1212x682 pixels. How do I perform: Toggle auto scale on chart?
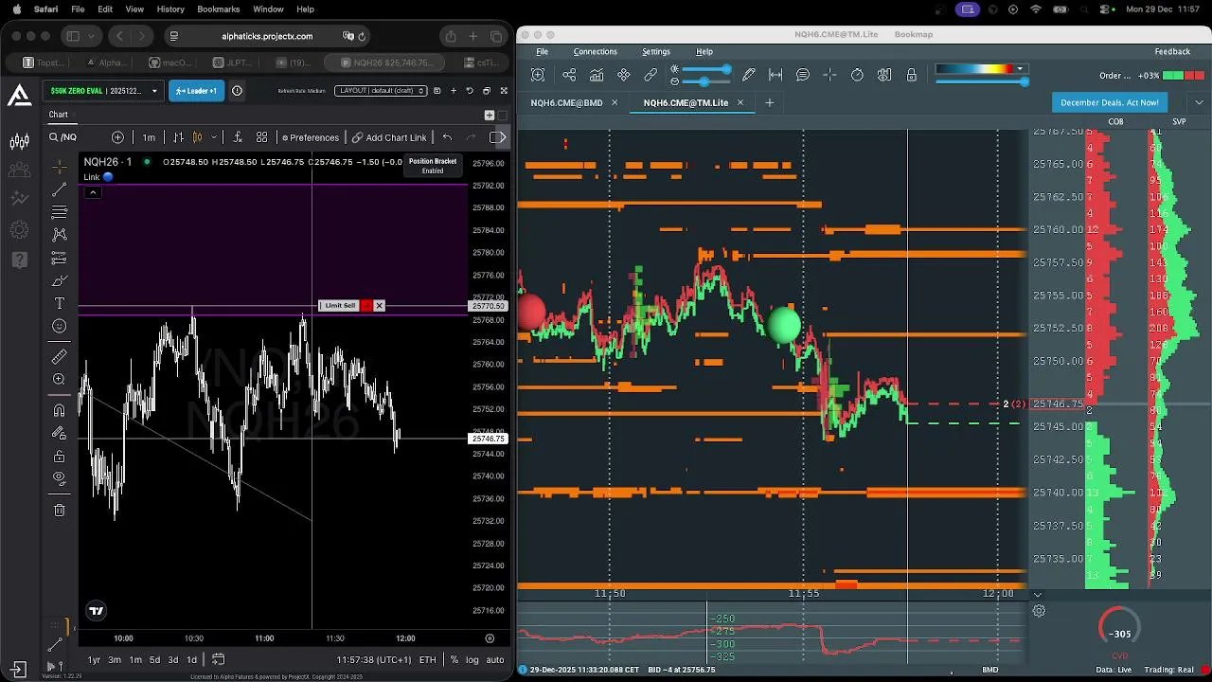point(495,659)
